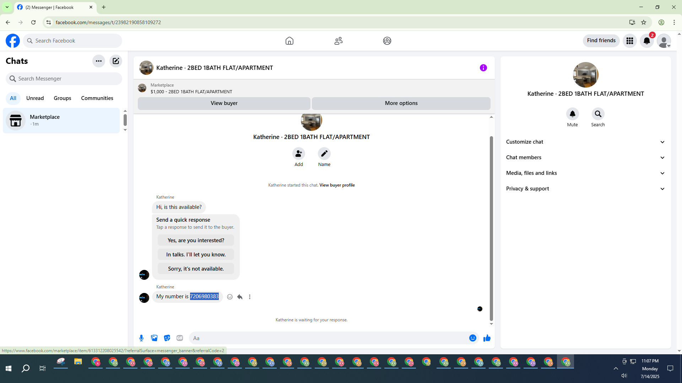
Task: Send a thumbs-up like
Action: pyautogui.click(x=487, y=338)
